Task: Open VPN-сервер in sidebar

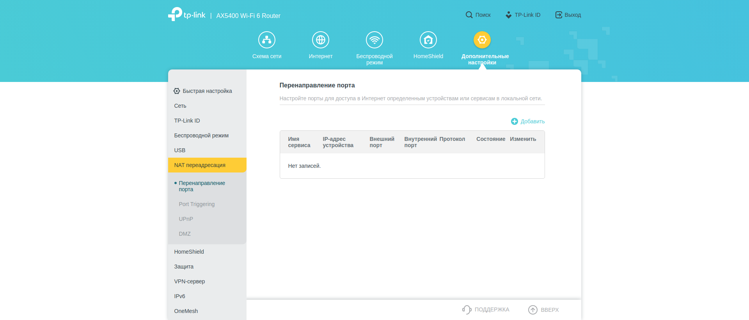Action: click(190, 281)
